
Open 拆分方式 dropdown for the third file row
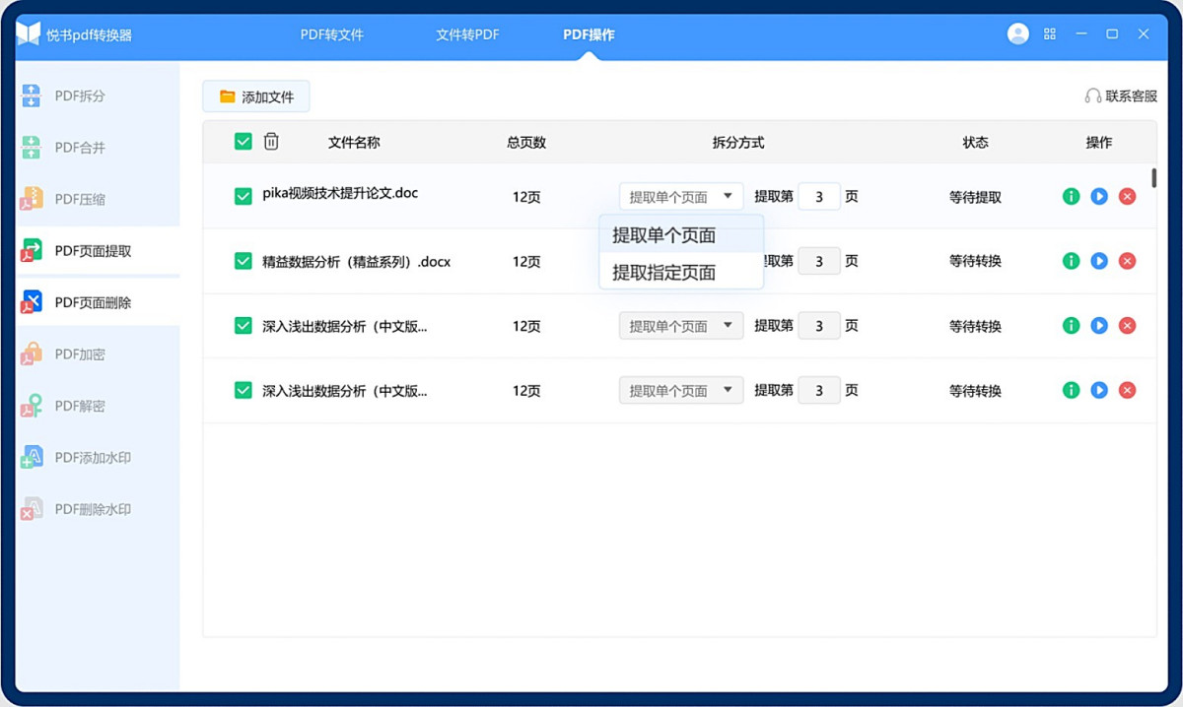[680, 325]
